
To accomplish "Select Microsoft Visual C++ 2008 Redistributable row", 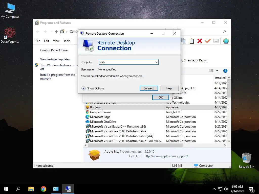I will 126,141.
